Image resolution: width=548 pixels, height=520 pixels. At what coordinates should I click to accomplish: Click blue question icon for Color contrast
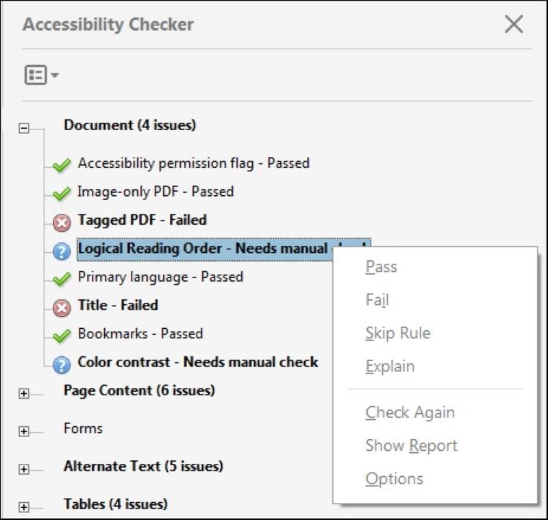point(62,364)
